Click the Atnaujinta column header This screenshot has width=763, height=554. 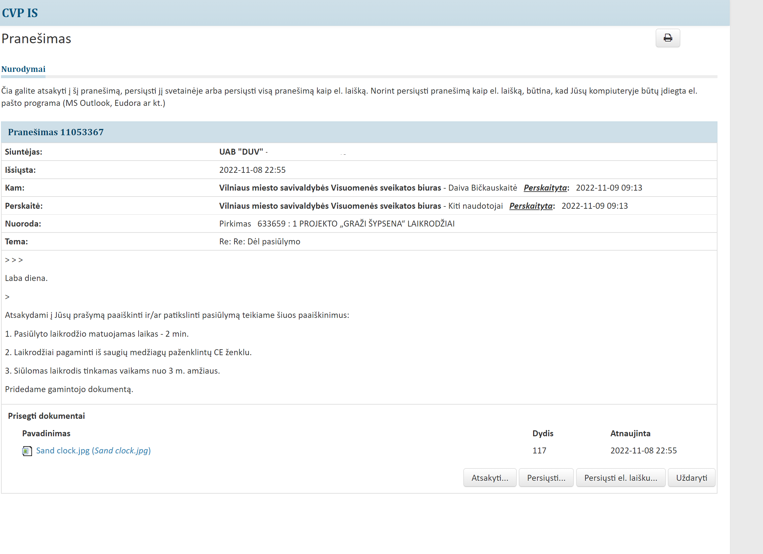(x=630, y=433)
